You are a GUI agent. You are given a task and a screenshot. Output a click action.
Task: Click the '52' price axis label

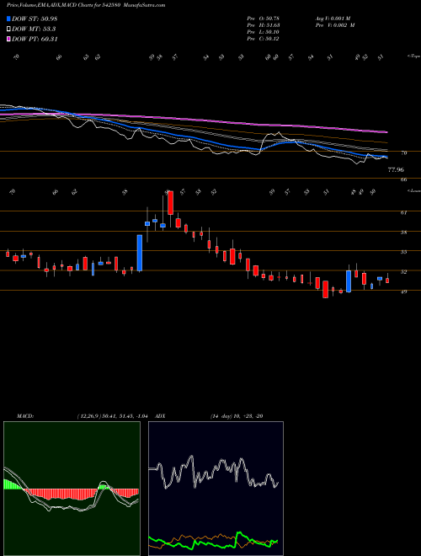click(x=404, y=272)
